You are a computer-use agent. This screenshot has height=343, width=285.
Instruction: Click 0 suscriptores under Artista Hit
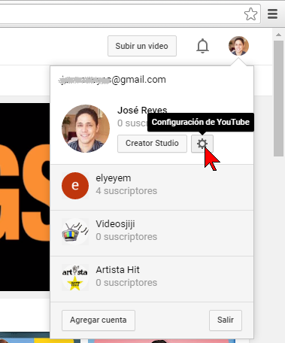(x=126, y=283)
